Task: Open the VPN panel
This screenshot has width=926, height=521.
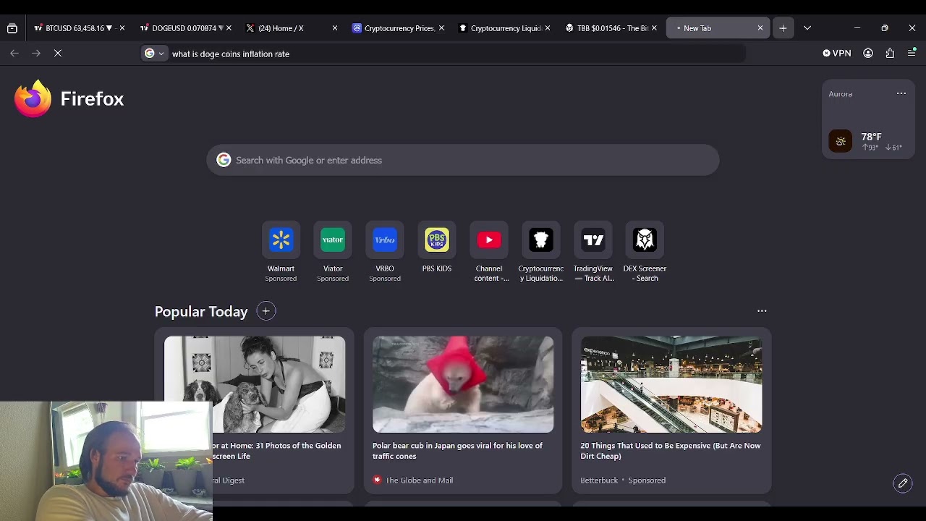Action: (x=837, y=53)
